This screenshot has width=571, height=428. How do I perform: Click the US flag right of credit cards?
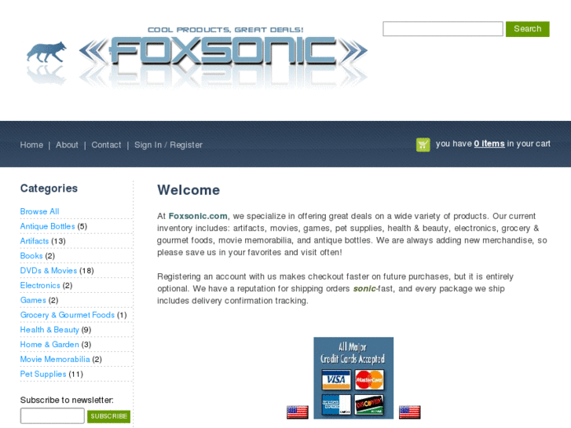point(410,412)
